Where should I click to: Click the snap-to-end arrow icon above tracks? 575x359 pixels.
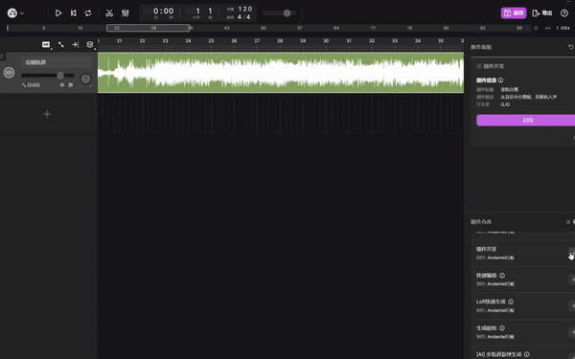(x=75, y=44)
